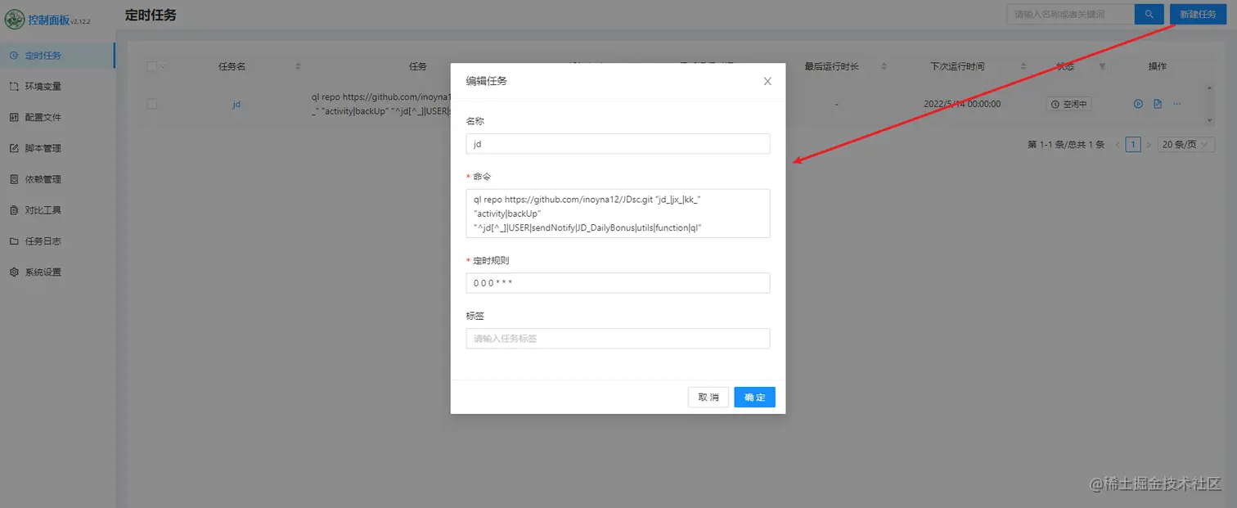Click the 空闲中 status tag
Image resolution: width=1237 pixels, height=508 pixels.
[1070, 104]
